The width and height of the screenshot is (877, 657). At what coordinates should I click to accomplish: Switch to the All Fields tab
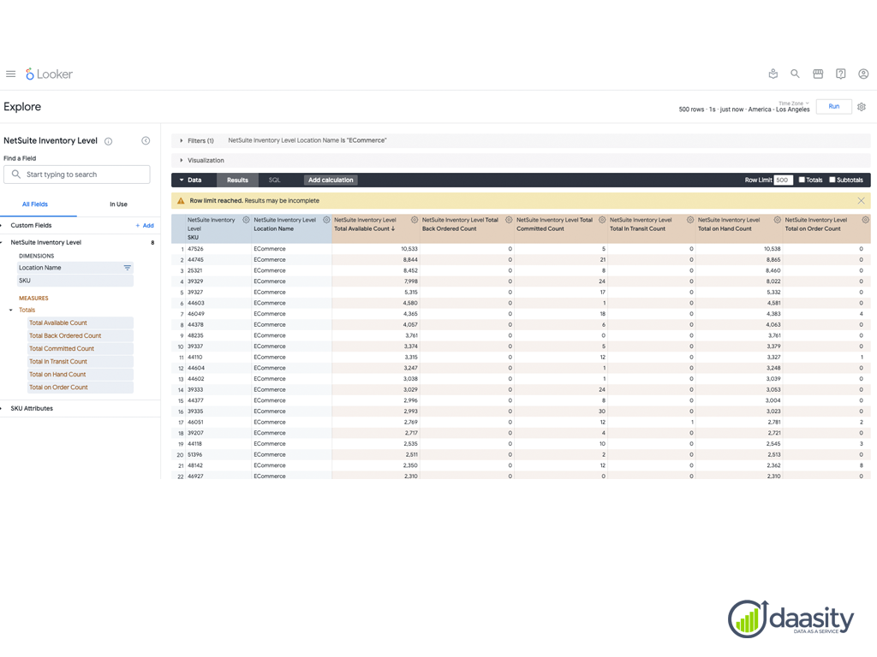point(34,204)
